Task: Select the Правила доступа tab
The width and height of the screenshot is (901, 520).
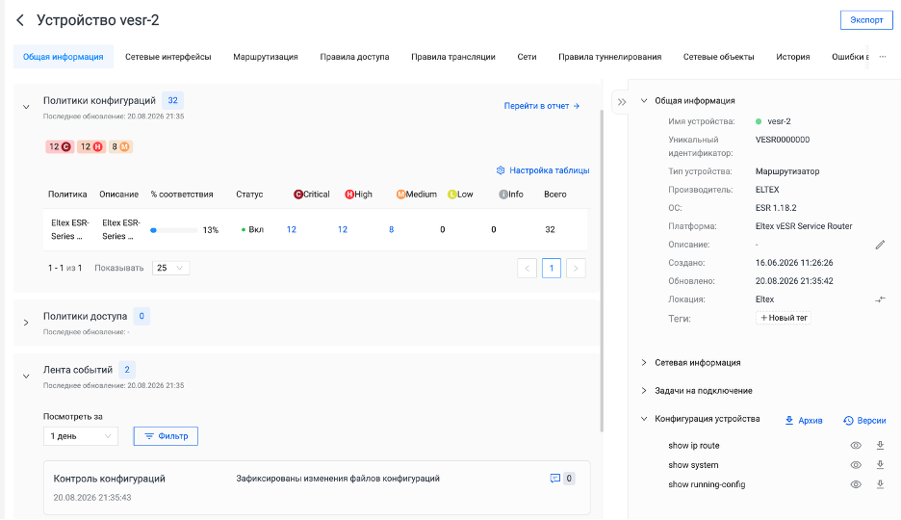Action: pyautogui.click(x=354, y=57)
